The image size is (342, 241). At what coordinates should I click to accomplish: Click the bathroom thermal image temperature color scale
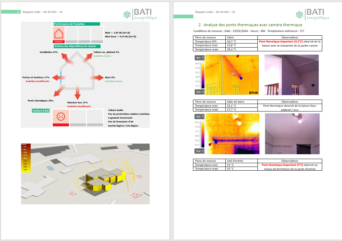click(203, 134)
